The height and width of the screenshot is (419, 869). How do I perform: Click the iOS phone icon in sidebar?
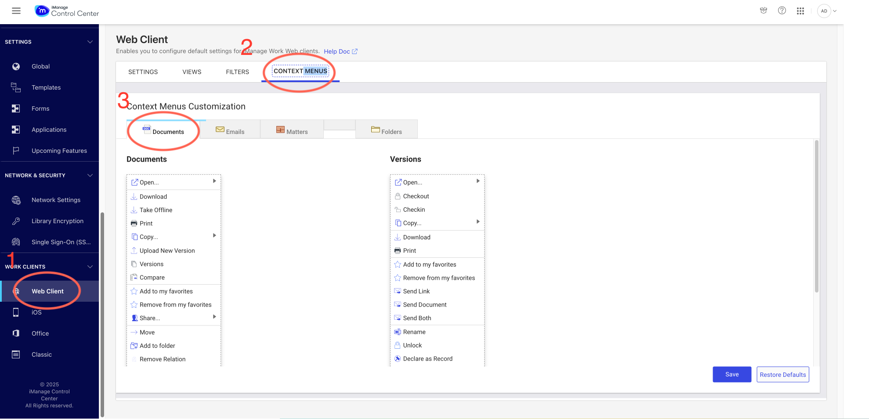point(16,312)
